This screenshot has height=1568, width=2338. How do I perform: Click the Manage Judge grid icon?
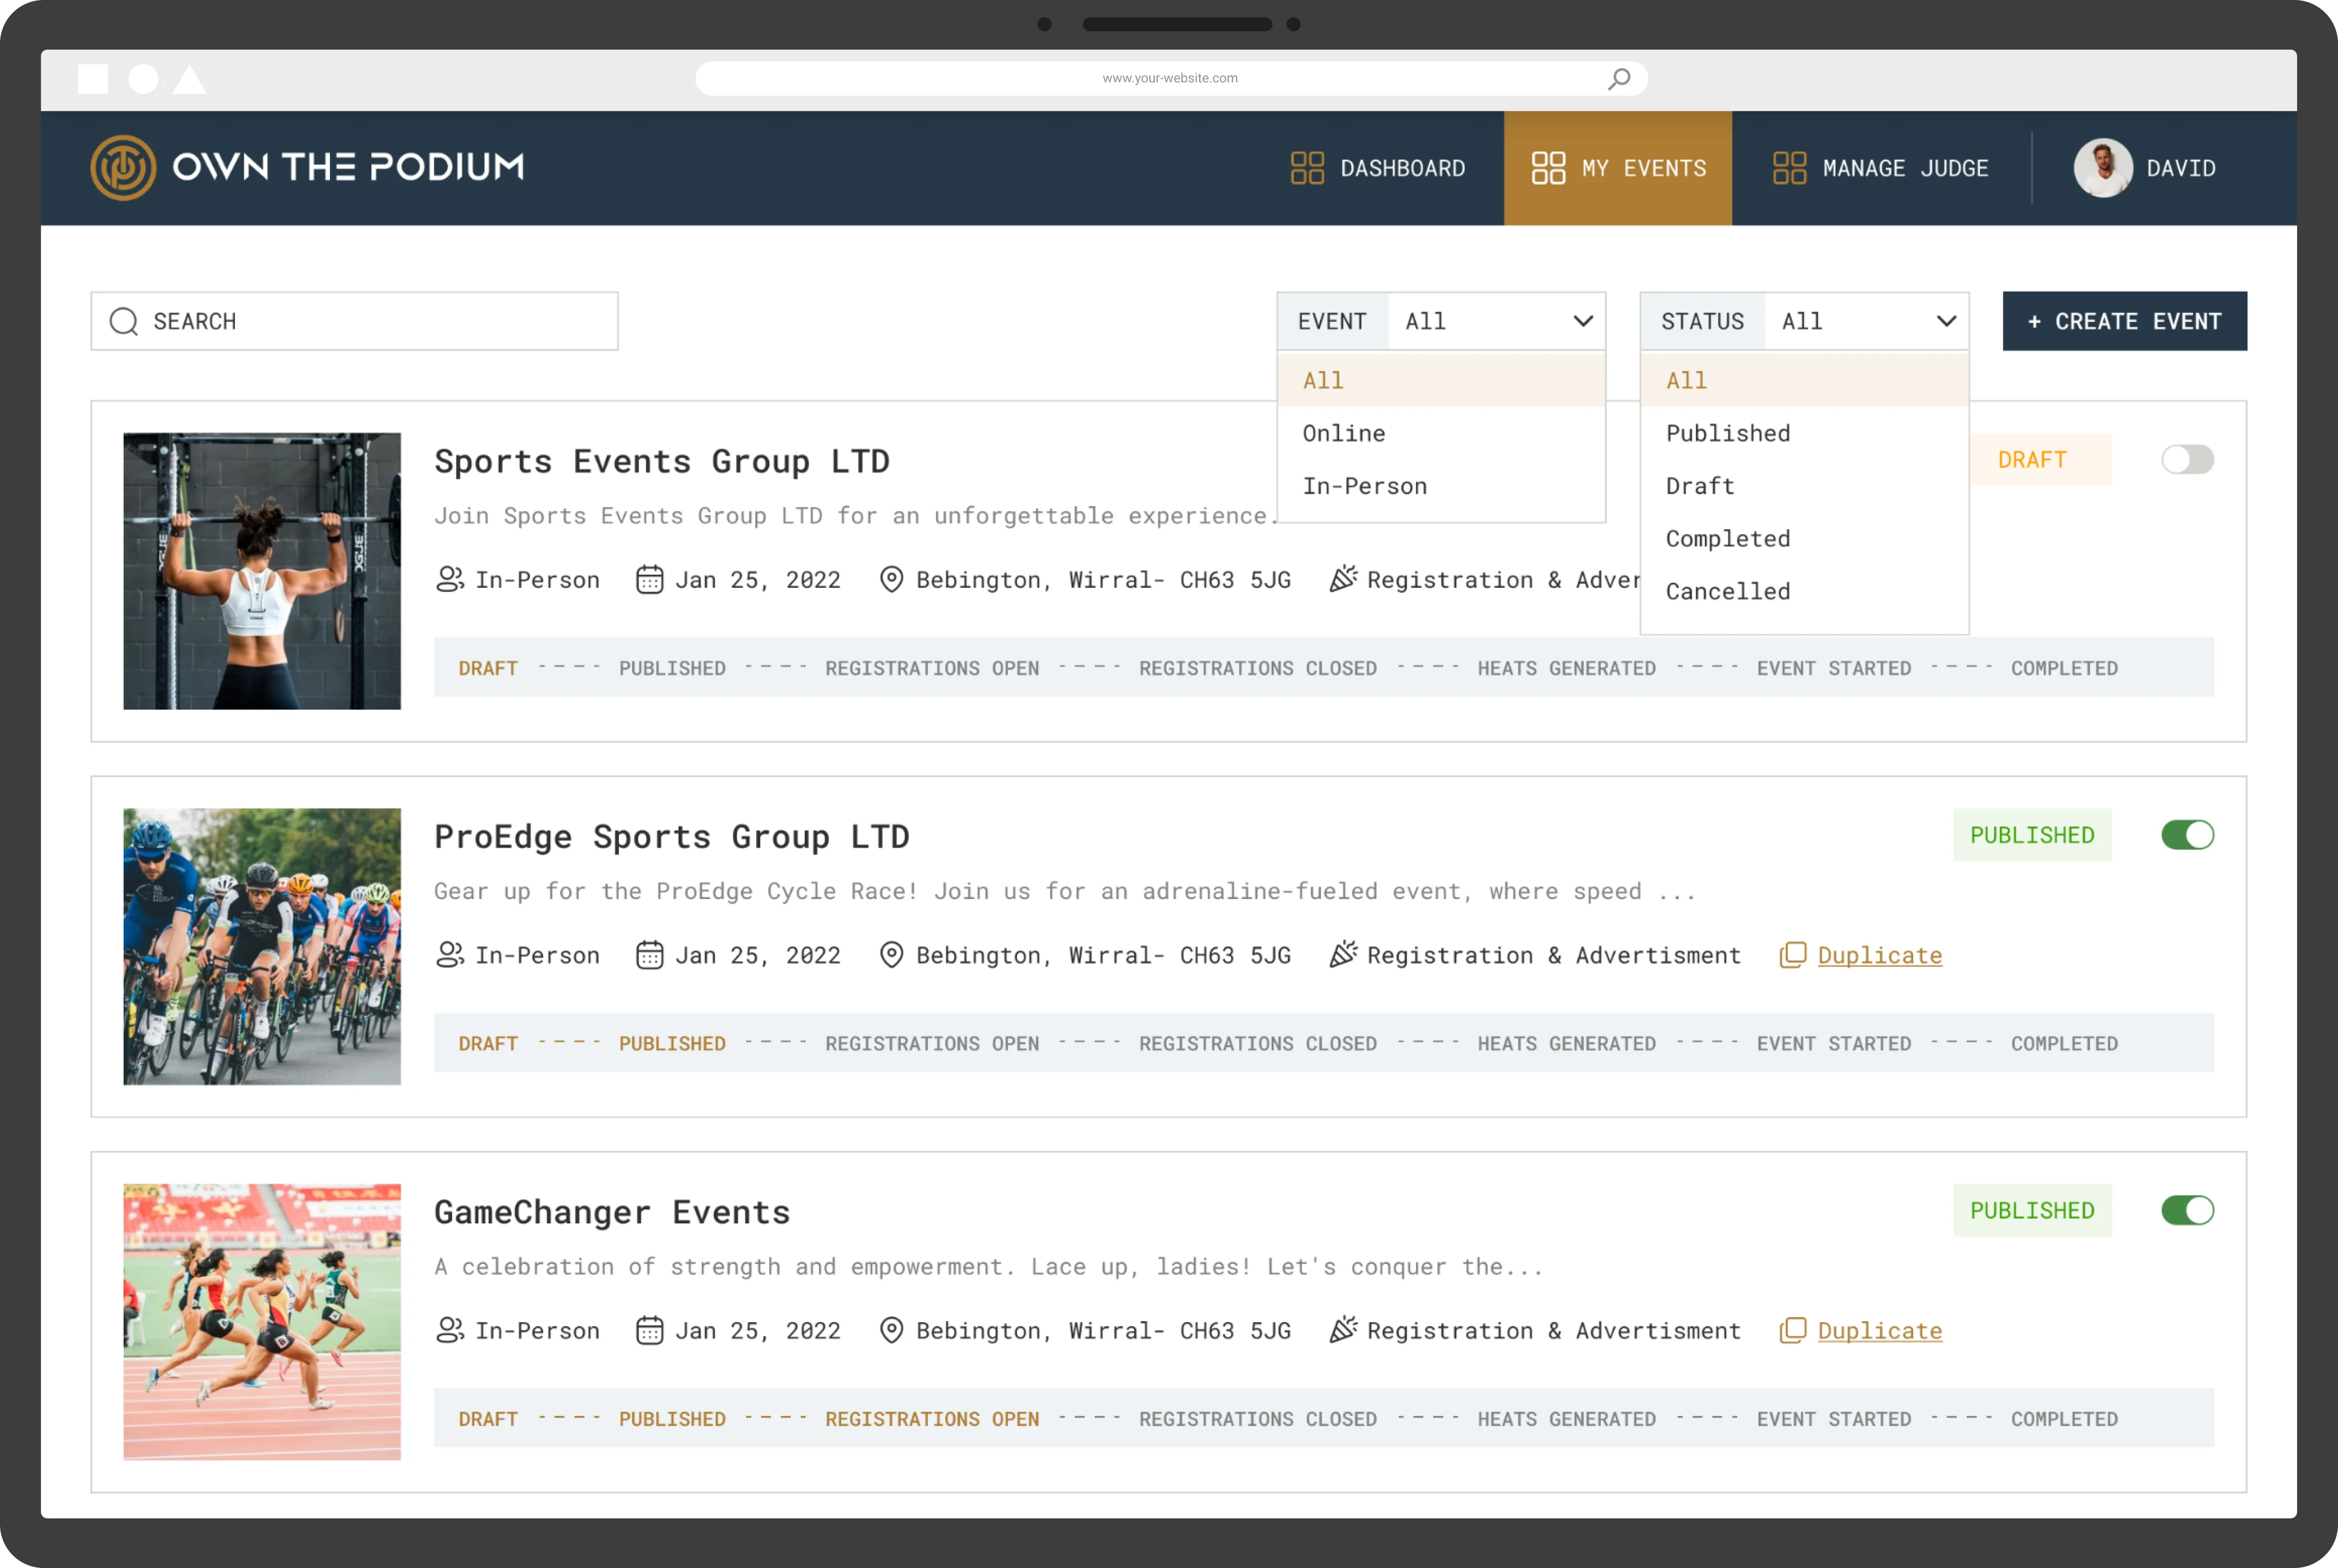(1789, 168)
